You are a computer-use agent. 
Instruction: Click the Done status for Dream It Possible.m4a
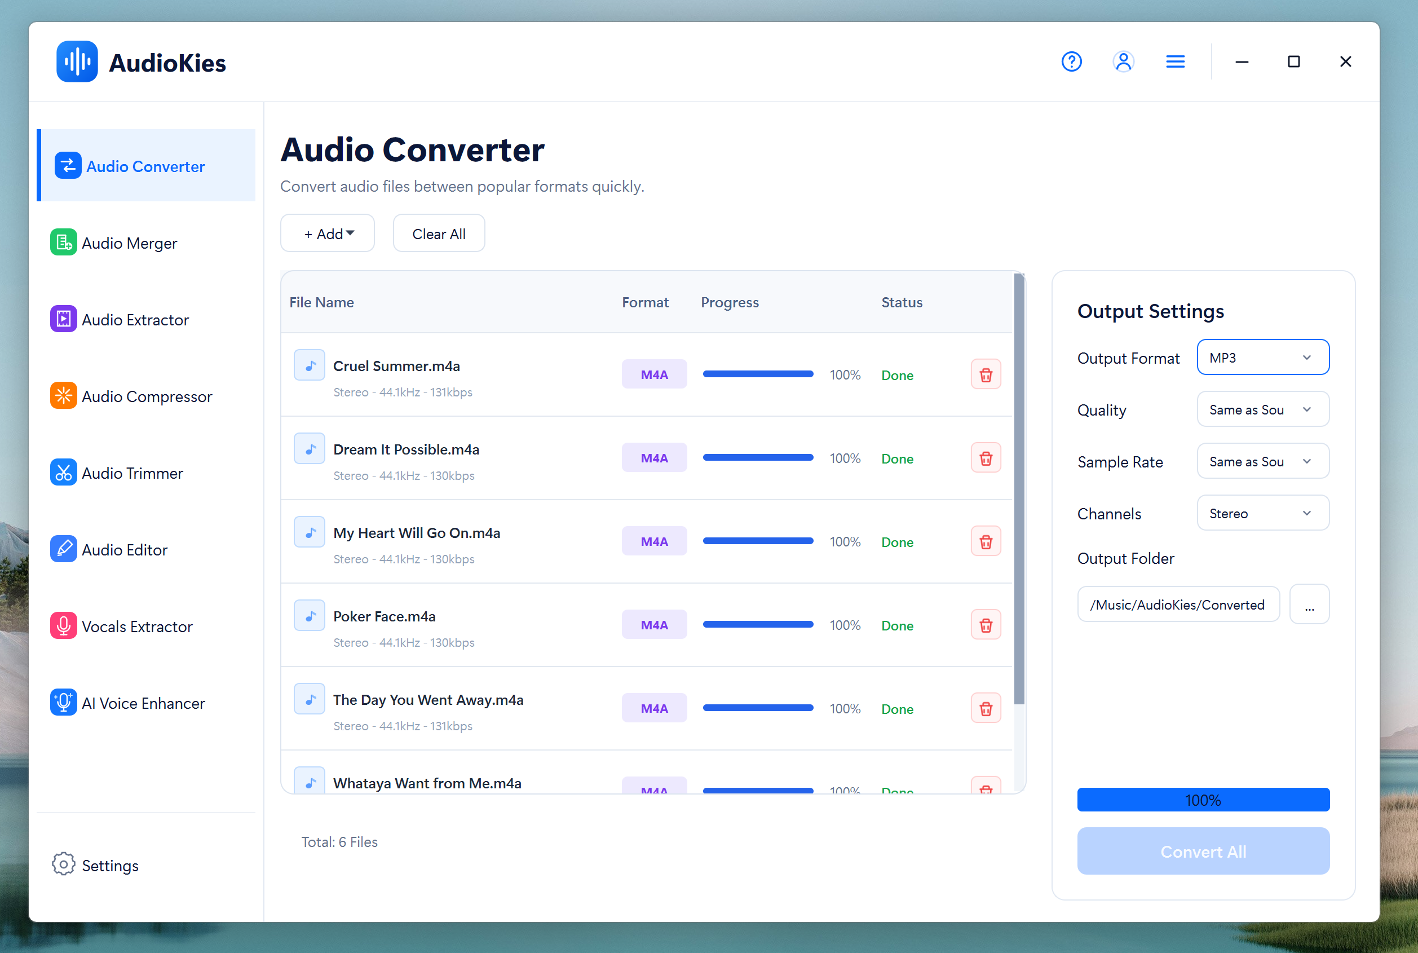896,459
